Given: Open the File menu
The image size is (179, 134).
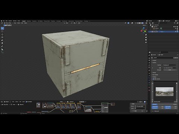Looking at the screenshot, I should tap(4, 21).
